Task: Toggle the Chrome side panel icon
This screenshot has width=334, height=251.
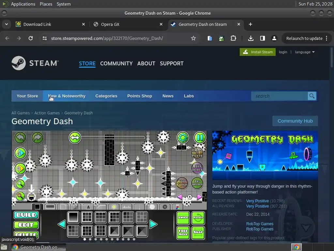Action: [263, 39]
